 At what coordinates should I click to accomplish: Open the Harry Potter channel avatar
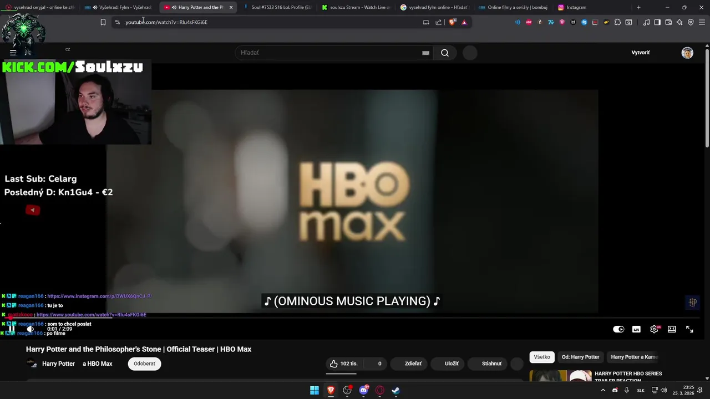coord(32,364)
